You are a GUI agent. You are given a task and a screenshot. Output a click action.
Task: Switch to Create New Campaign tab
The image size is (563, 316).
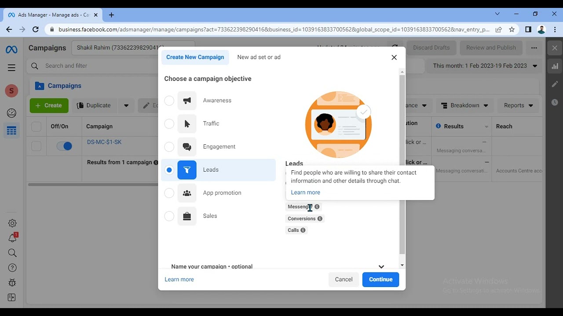pos(195,57)
